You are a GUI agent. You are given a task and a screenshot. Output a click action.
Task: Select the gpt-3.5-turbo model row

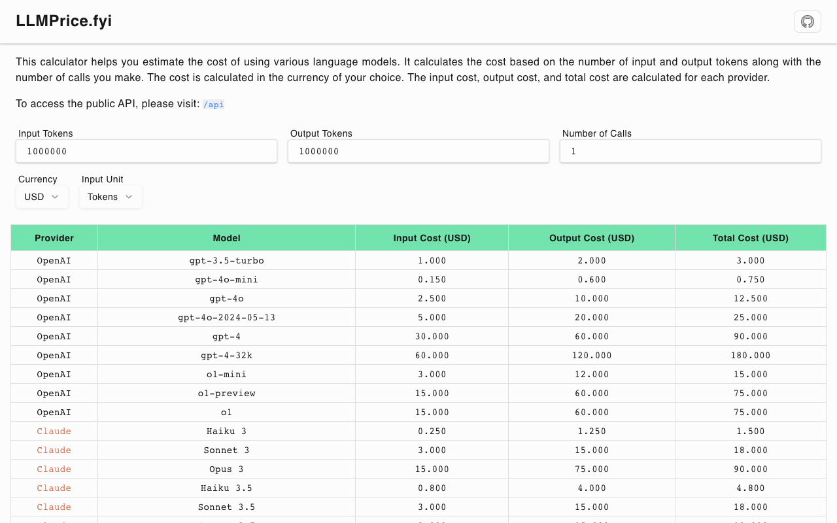tap(226, 260)
